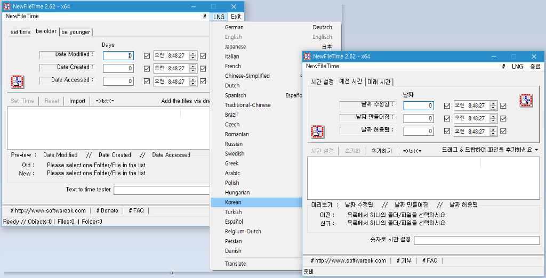Click the 숫자로 시간 설정 input field
Screen dimensions: 546x278
click(477, 240)
